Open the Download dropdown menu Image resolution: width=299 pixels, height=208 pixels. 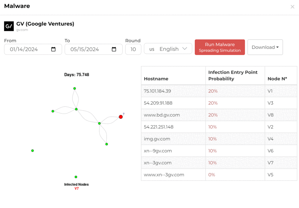pos(265,47)
